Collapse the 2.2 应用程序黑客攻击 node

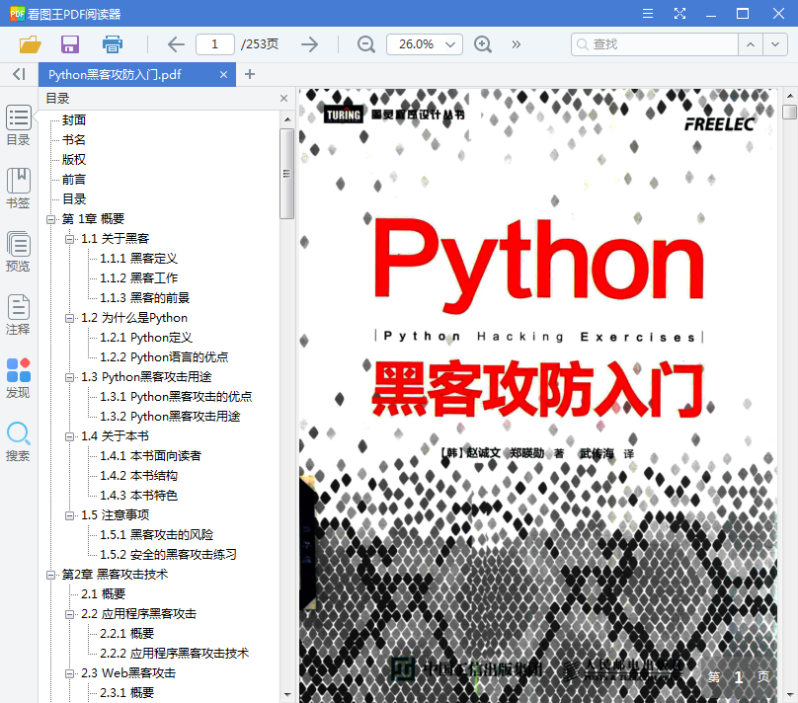pos(69,615)
